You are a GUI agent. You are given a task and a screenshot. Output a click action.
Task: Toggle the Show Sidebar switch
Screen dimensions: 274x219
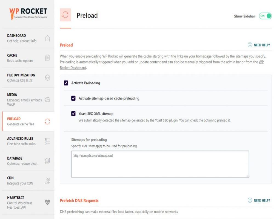coord(265,16)
